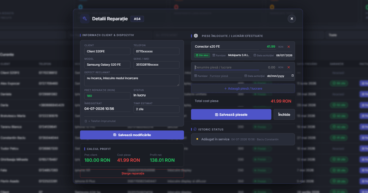Click the Închide button
Screen dimensions: 368x193
tap(284, 115)
